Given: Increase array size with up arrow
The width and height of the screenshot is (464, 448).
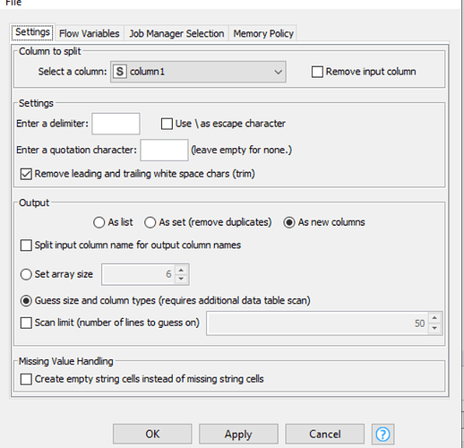Looking at the screenshot, I should [x=181, y=270].
